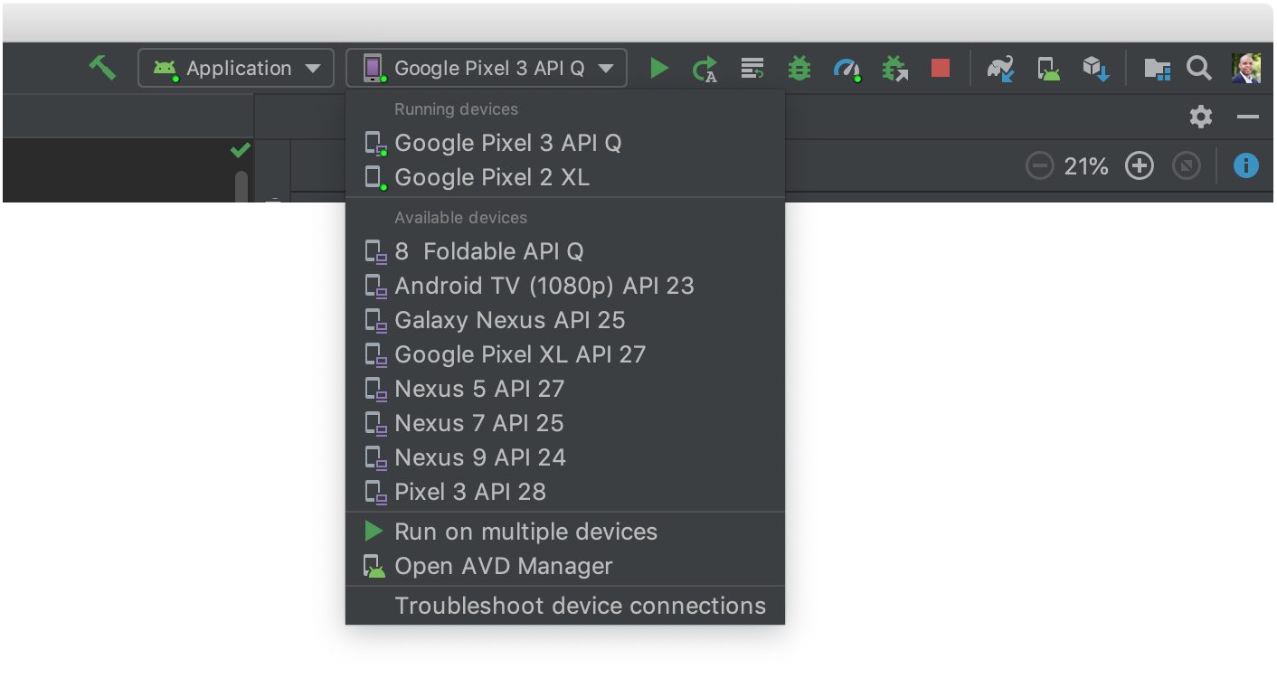
Task: Open Troubleshoot device connections
Action: click(565, 606)
